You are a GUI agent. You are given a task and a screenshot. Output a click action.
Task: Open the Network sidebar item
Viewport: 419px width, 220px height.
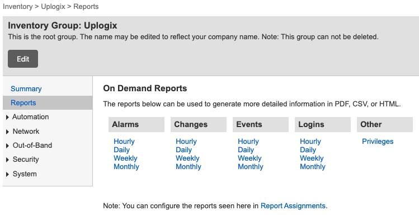[x=26, y=131]
